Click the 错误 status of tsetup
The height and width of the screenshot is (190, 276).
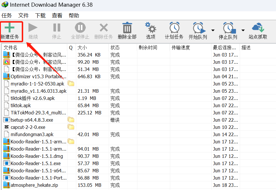tap(115, 120)
